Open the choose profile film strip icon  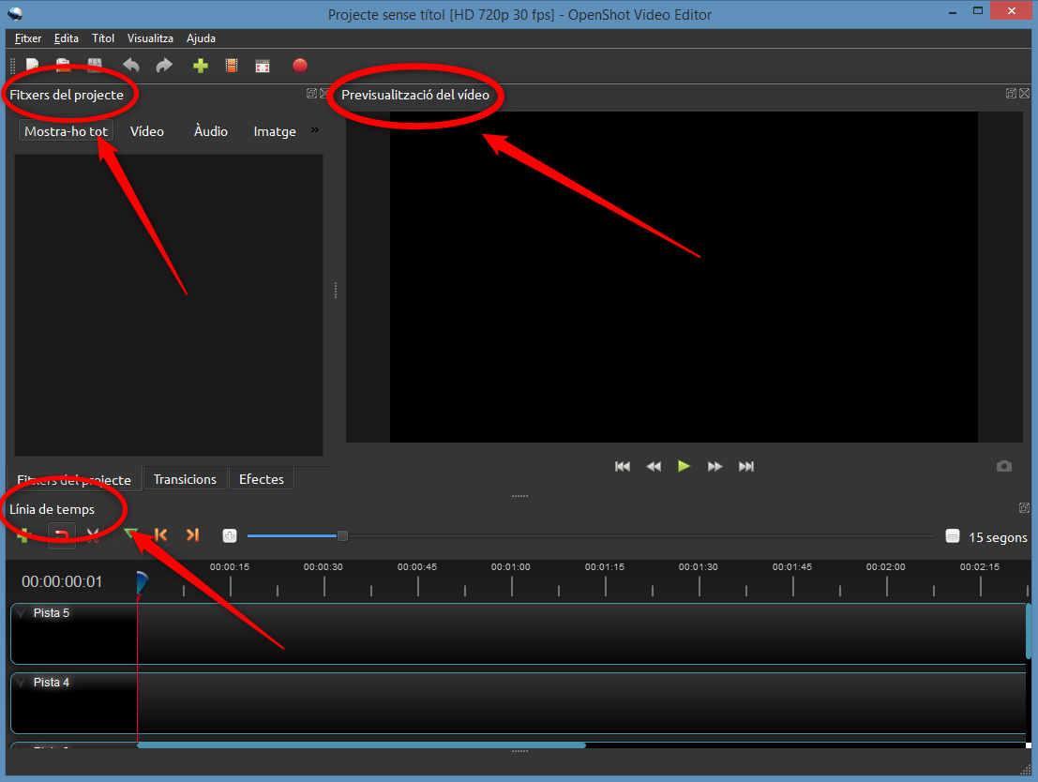(x=232, y=66)
